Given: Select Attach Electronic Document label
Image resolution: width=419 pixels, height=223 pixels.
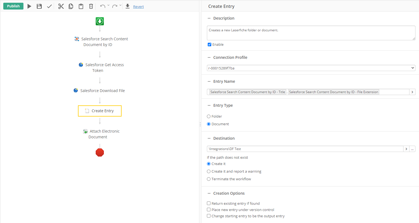Looking at the screenshot, I should click(x=104, y=134).
